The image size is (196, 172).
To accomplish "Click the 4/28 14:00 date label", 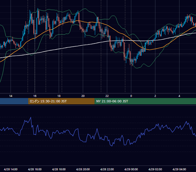I will tap(11, 169).
